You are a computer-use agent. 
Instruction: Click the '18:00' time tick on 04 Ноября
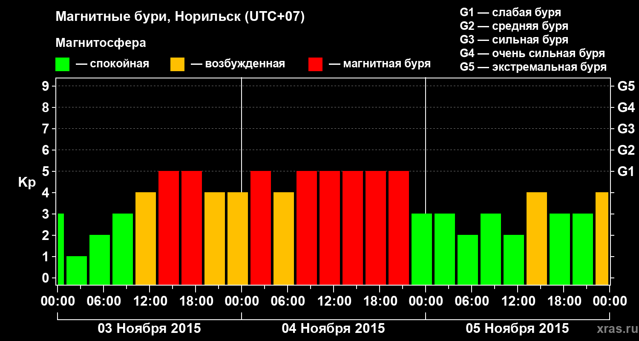pos(380,301)
